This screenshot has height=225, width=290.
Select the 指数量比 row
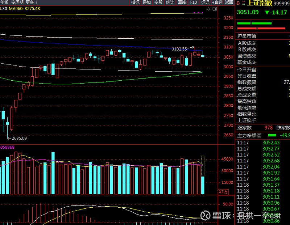tap(262, 114)
